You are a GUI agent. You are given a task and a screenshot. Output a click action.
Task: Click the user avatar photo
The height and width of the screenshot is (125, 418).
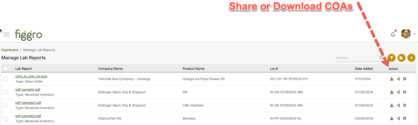point(406,34)
